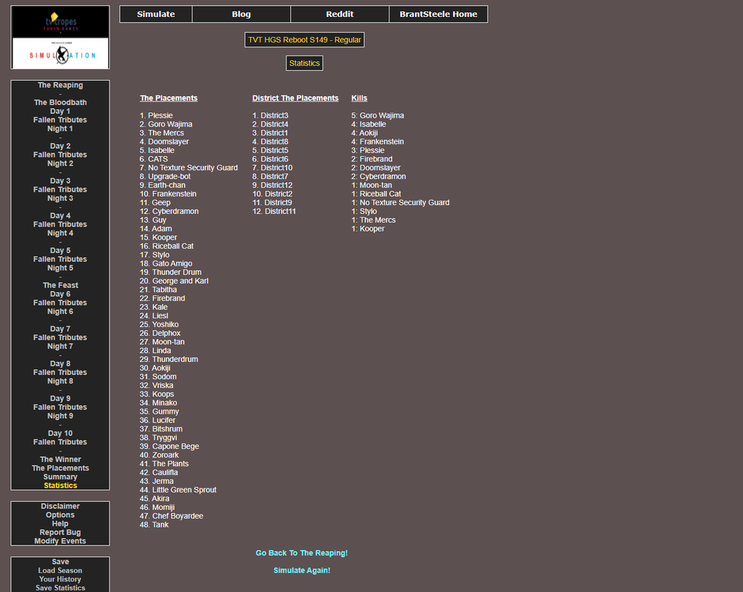The image size is (743, 592).
Task: Go to Night 7 in sidebar
Action: (60, 346)
